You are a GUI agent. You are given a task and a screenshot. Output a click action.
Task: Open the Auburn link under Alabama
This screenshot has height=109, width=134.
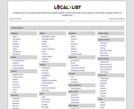[15, 37]
